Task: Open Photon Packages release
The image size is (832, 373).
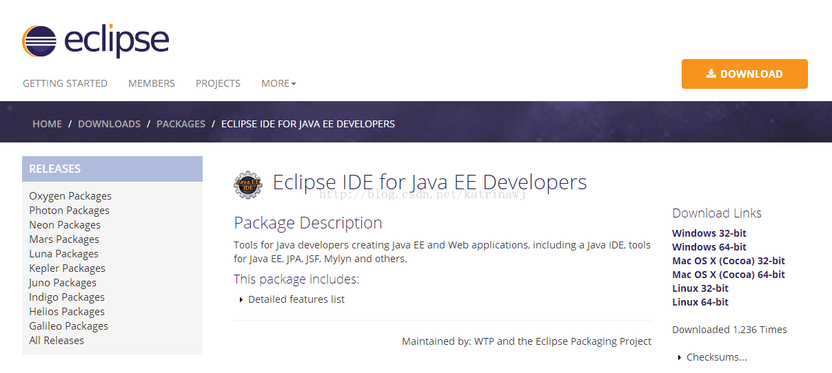Action: point(69,211)
